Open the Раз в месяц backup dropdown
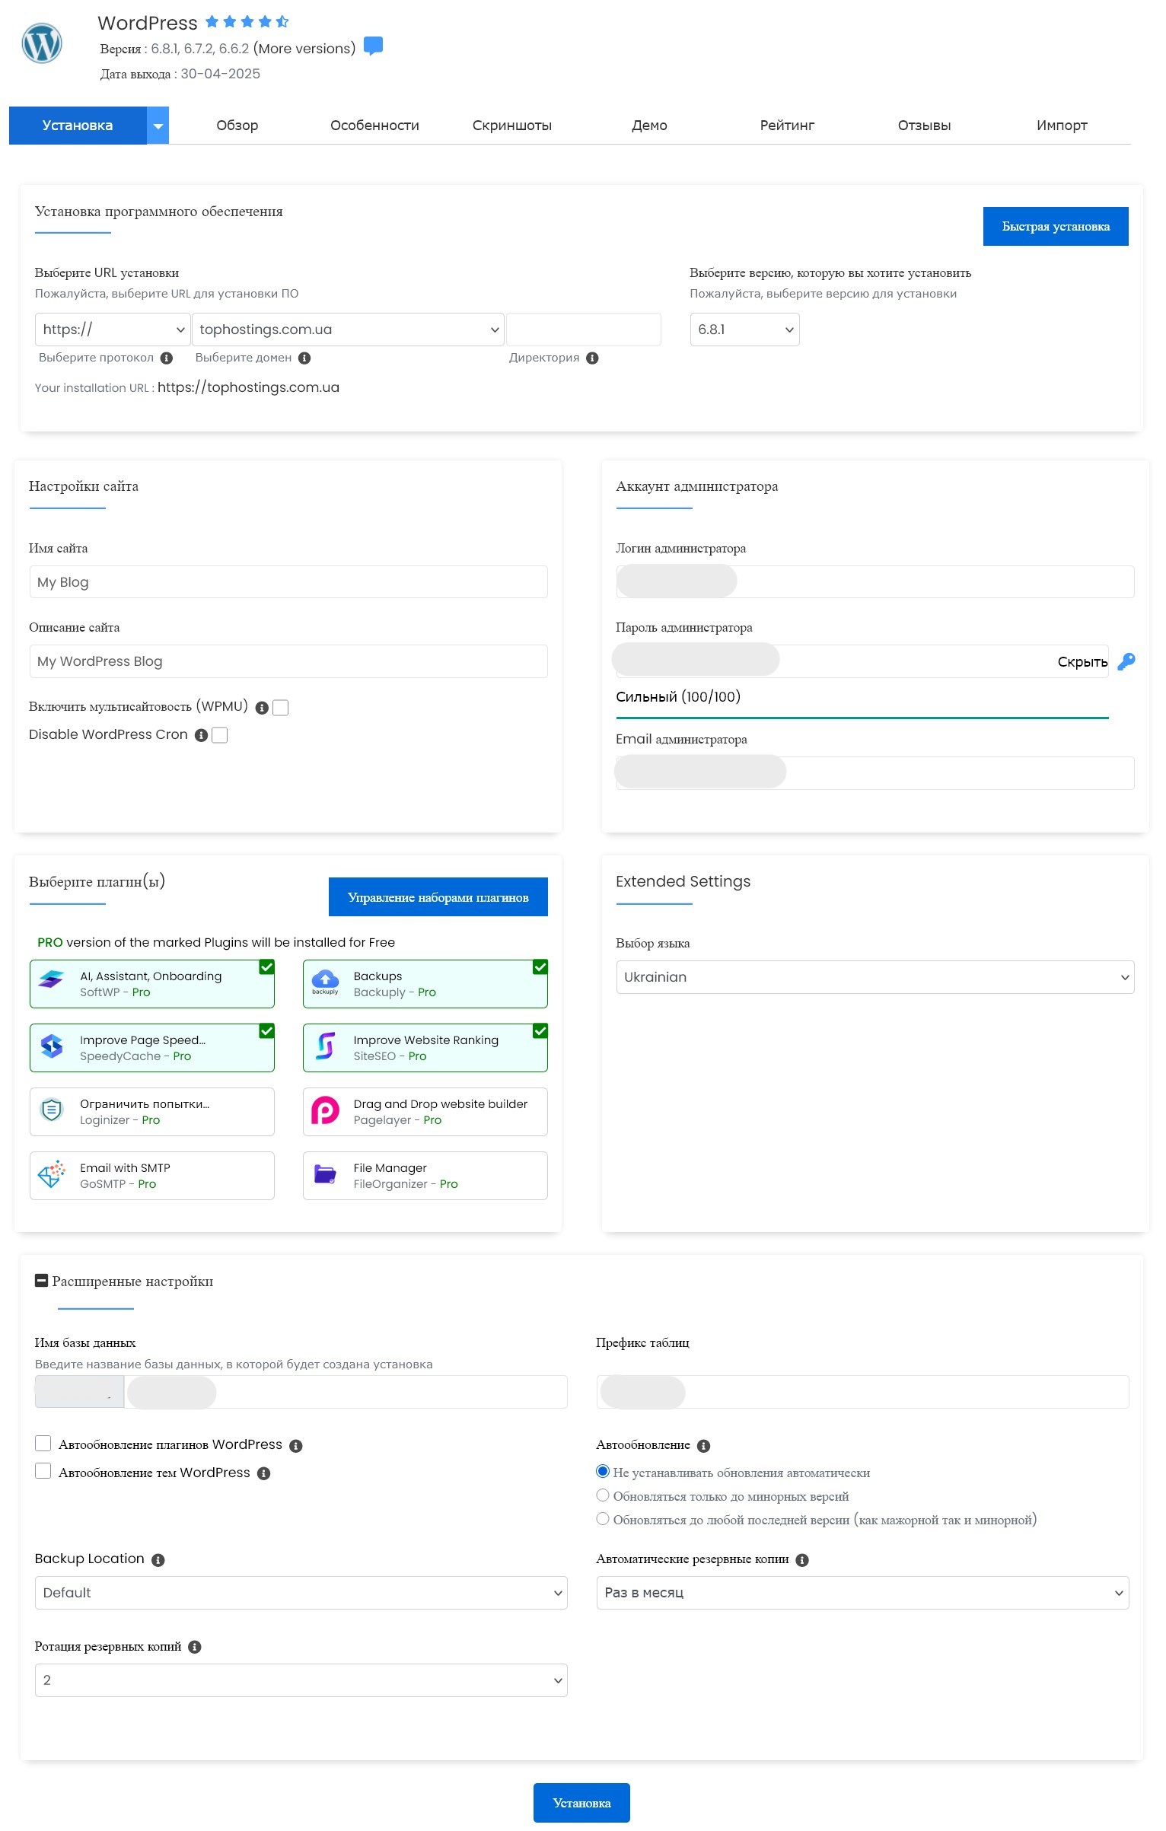1166x1831 pixels. [x=862, y=1593]
